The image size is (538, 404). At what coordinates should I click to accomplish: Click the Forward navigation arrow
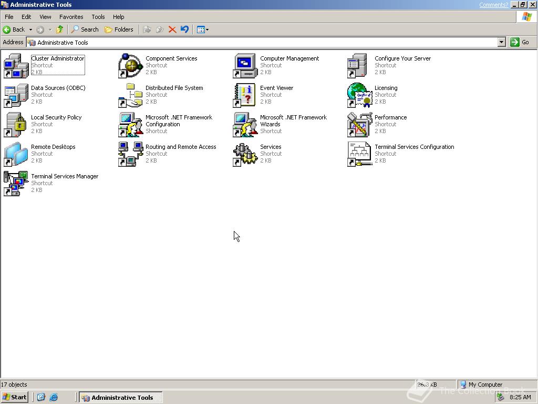(x=40, y=29)
